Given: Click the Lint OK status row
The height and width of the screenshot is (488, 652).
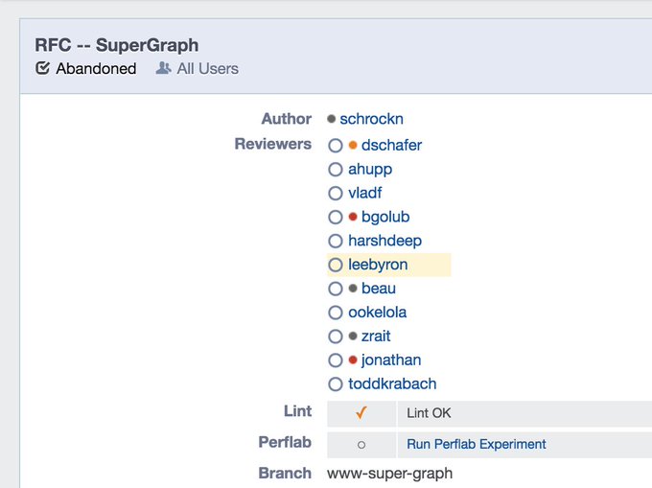Looking at the screenshot, I should [x=489, y=413].
